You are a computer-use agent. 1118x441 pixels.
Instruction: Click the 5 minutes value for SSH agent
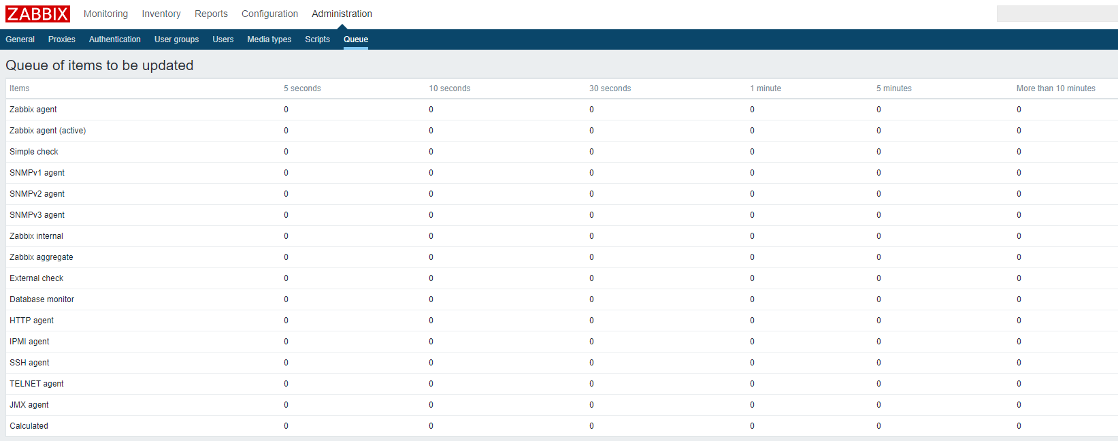click(878, 363)
